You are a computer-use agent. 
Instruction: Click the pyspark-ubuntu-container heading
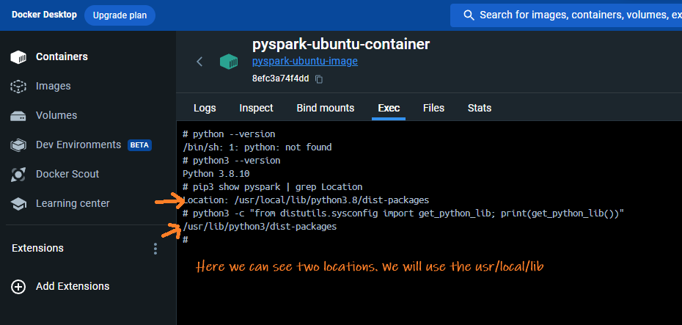[341, 44]
